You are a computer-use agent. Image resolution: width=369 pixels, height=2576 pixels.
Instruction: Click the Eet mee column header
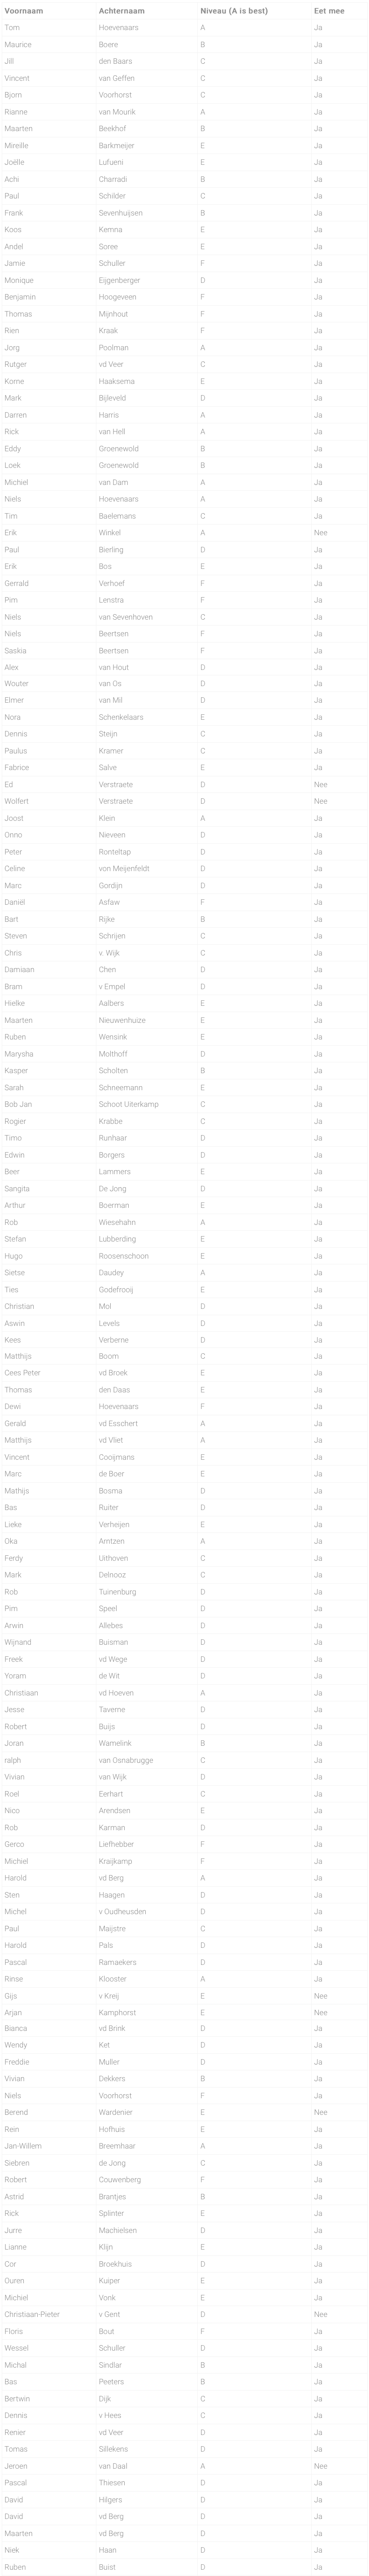(329, 10)
